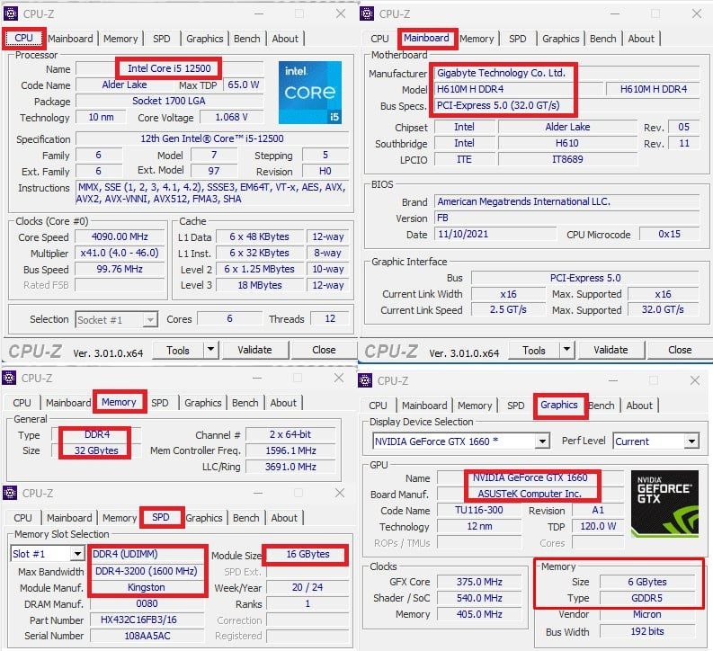Open Socket #1 selection dropdown
Screen dimensions: 713x651
coord(116,319)
